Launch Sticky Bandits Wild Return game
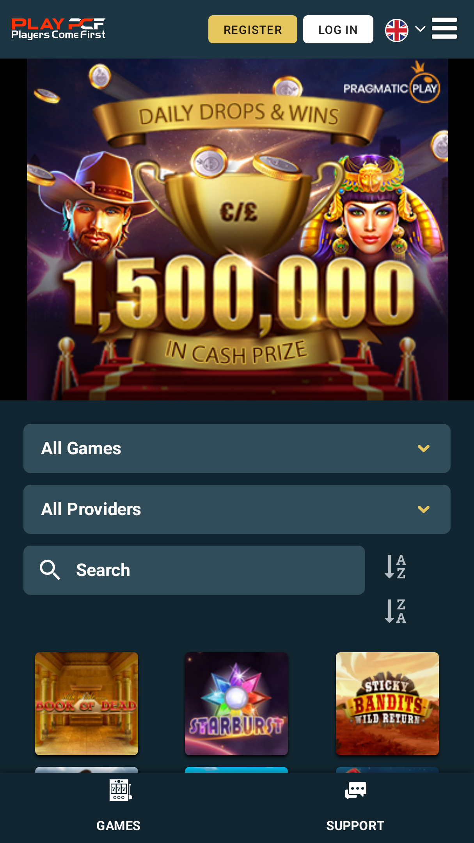Image resolution: width=474 pixels, height=843 pixels. point(387,704)
